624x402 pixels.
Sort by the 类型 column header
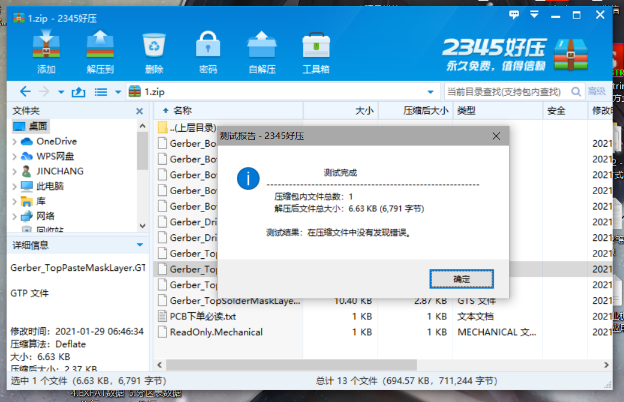498,111
